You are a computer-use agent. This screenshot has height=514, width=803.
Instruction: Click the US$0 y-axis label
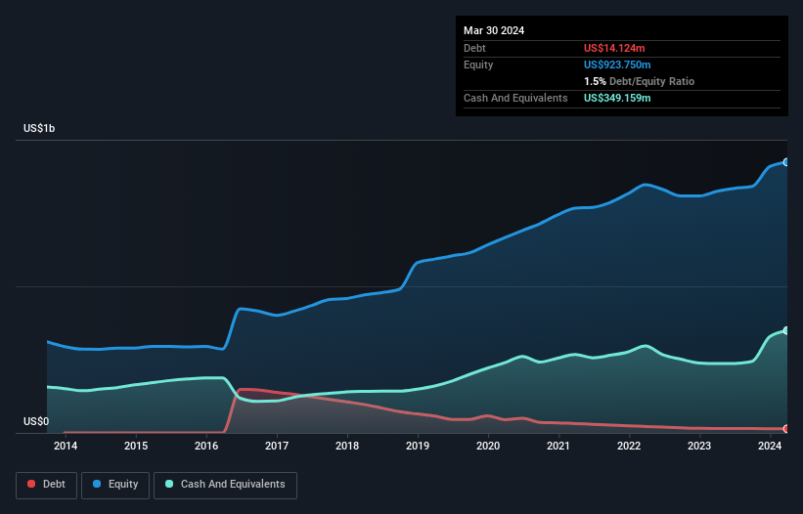pyautogui.click(x=36, y=421)
